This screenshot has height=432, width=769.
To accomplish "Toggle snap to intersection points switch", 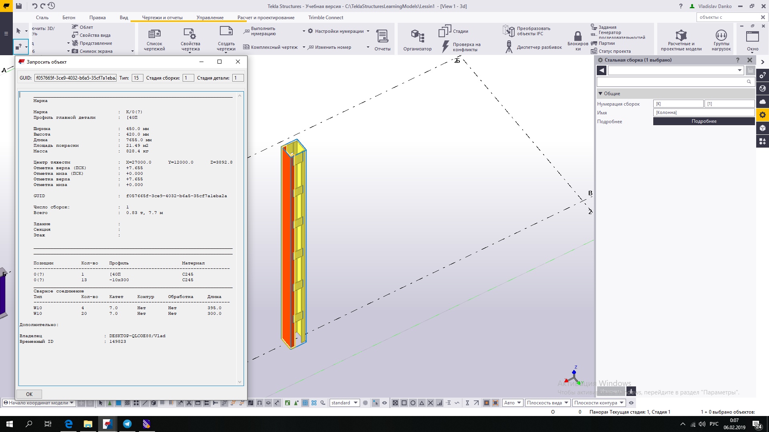I will click(431, 403).
